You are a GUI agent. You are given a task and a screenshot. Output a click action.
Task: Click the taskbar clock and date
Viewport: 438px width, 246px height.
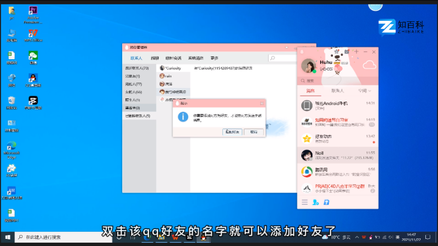pyautogui.click(x=411, y=237)
